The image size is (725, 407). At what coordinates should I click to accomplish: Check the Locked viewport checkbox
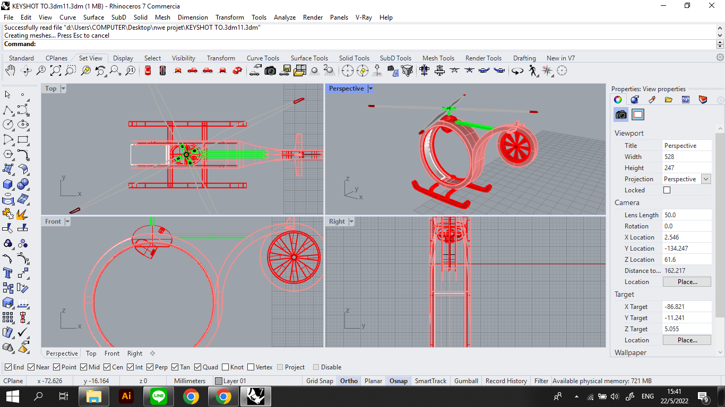667,190
